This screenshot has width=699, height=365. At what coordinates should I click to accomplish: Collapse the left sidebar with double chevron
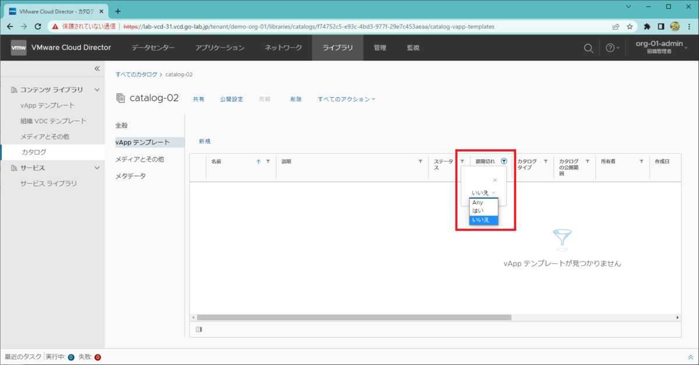click(x=97, y=69)
